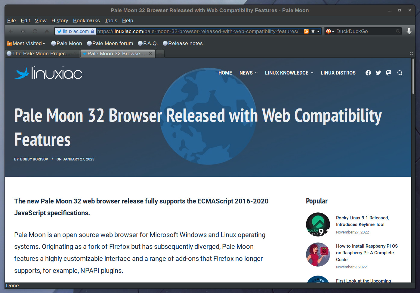Open the Tools menu

click(111, 20)
